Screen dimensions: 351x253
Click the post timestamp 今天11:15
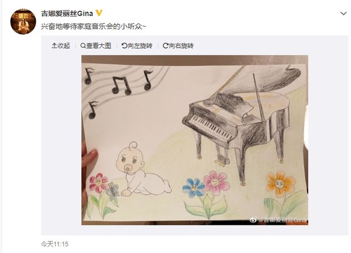tap(54, 244)
